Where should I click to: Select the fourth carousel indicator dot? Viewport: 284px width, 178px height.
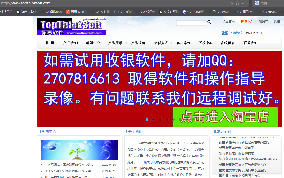(167, 120)
